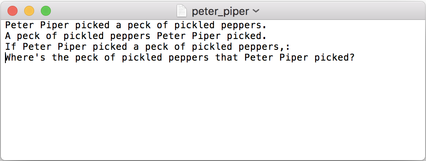The image size is (426, 161).
Task: Place cursor on the word "Where's"
Action: pyautogui.click(x=25, y=58)
